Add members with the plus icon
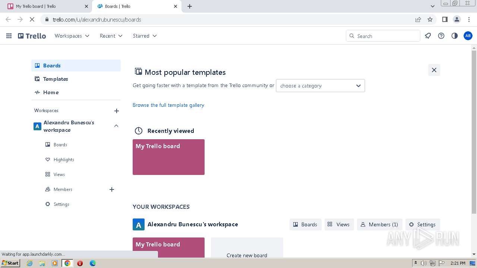Image resolution: width=477 pixels, height=268 pixels. click(112, 189)
